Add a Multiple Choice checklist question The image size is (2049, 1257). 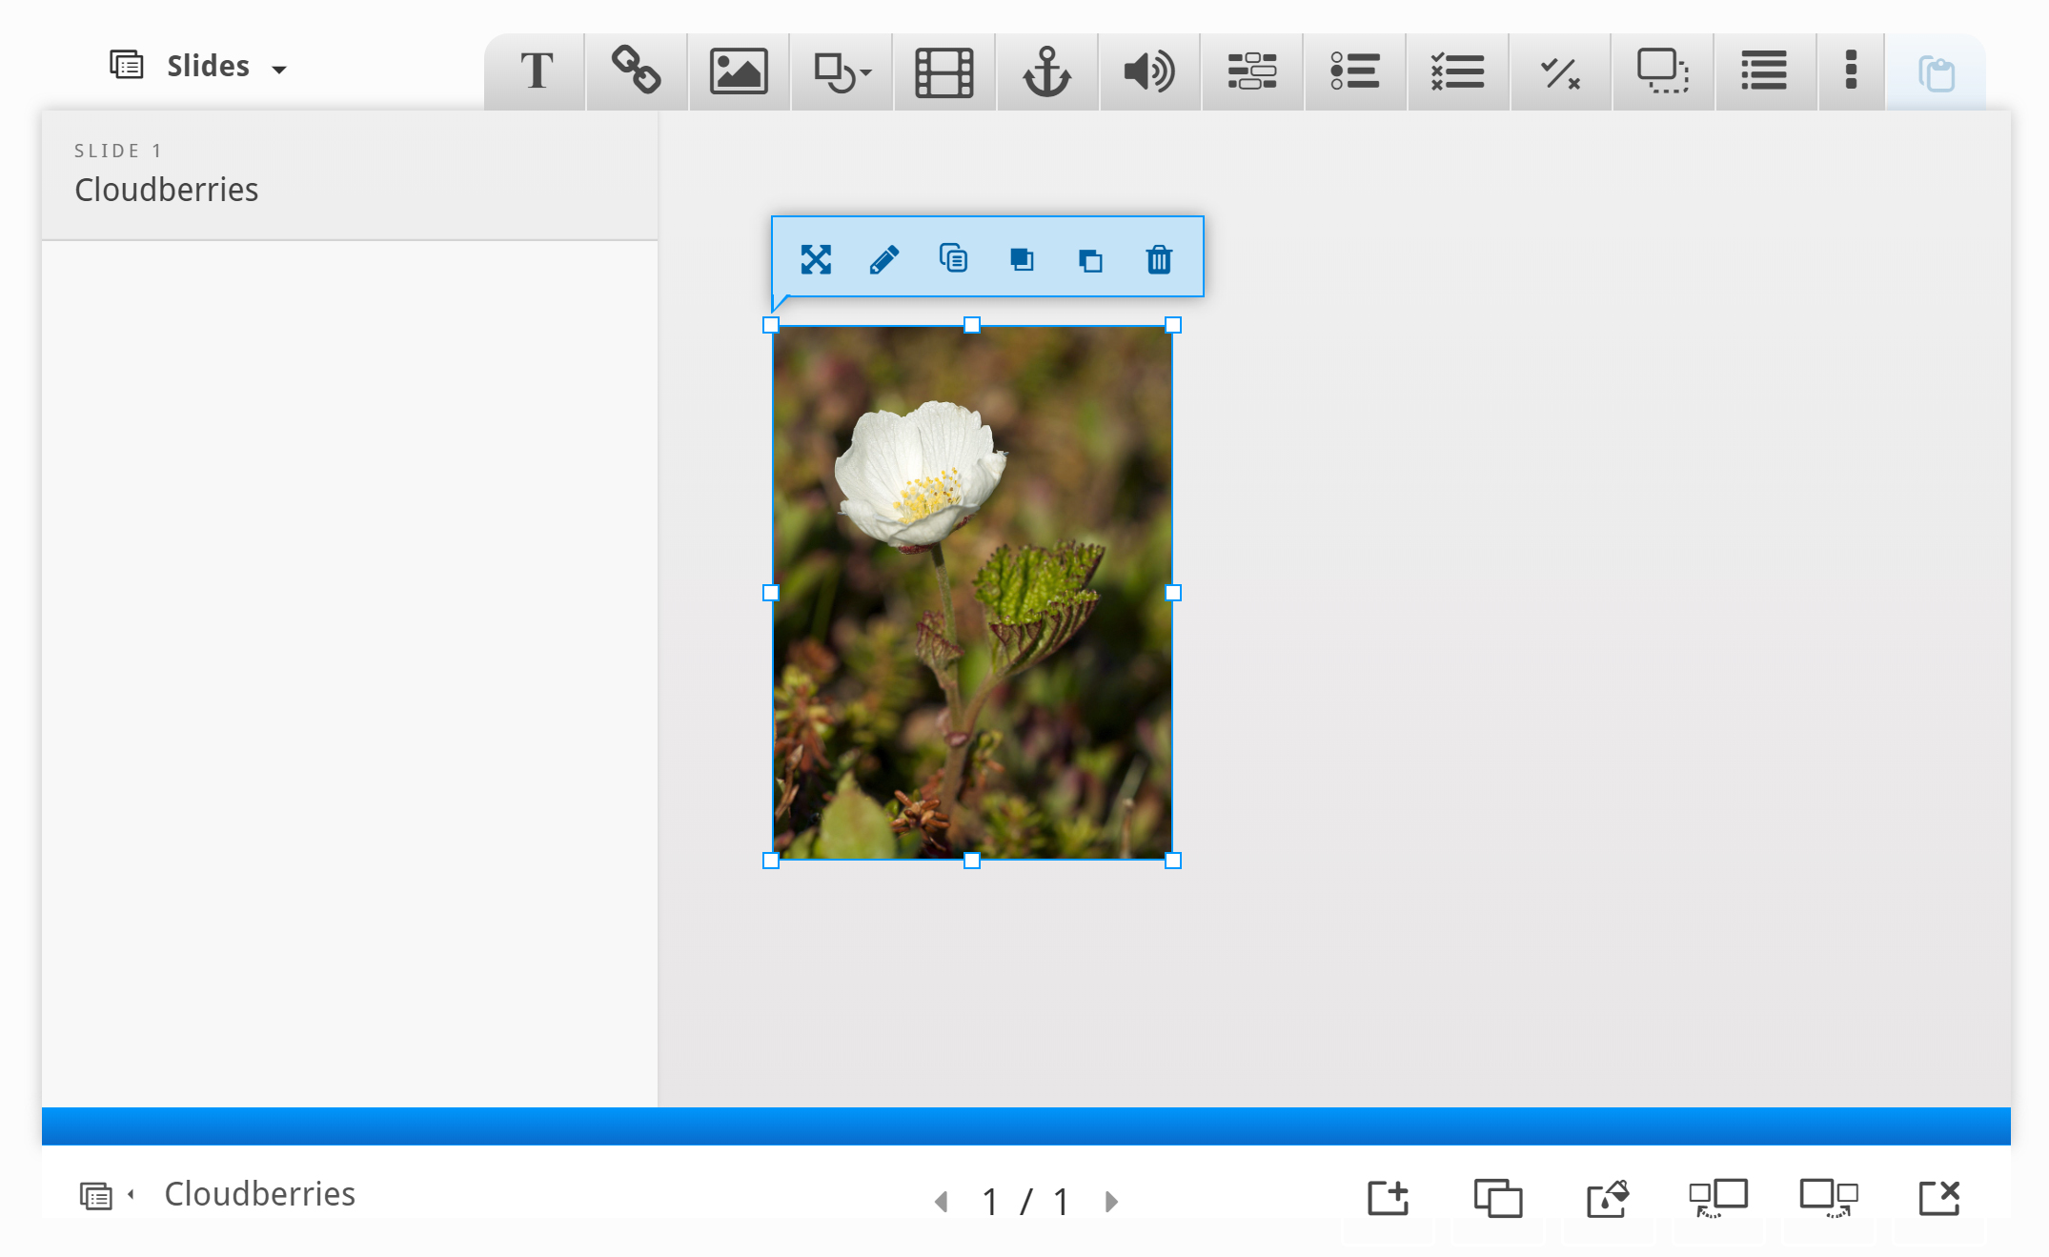(1457, 71)
